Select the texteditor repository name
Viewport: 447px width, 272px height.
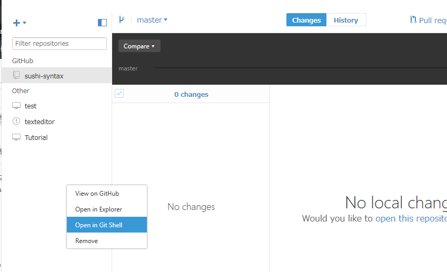39,122
